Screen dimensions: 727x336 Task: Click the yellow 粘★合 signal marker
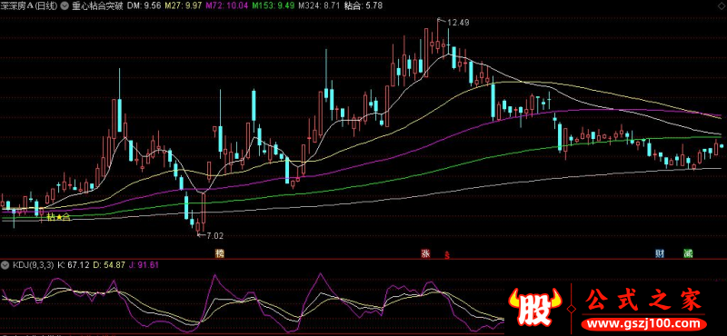tap(58, 216)
